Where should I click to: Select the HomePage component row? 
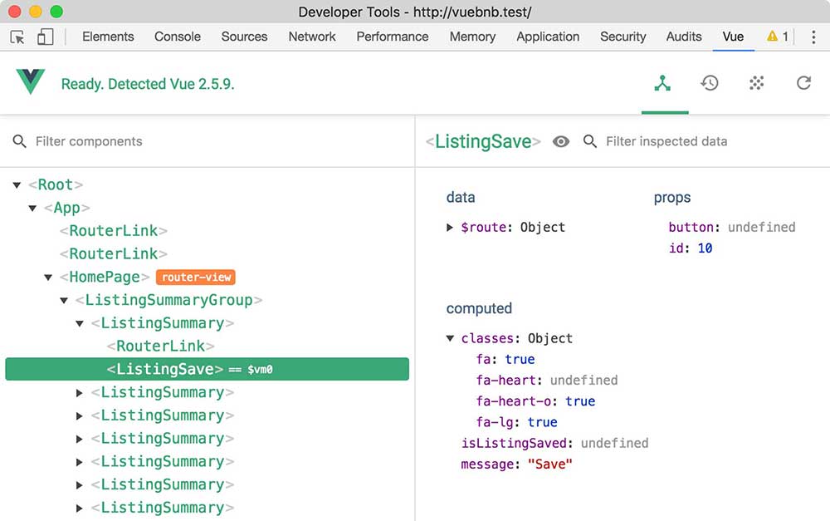coord(105,278)
